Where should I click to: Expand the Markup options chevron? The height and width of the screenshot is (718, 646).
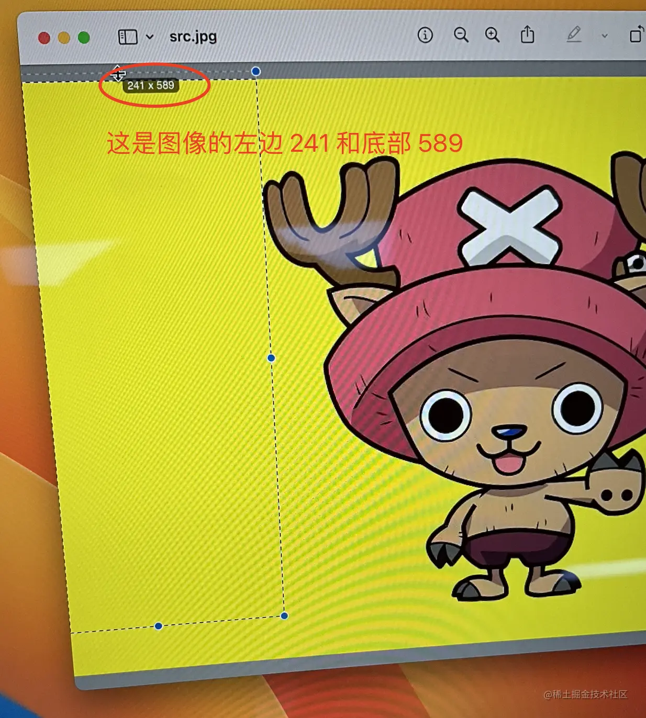point(605,36)
